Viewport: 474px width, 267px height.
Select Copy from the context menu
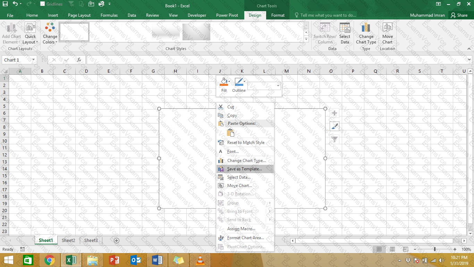(245, 115)
